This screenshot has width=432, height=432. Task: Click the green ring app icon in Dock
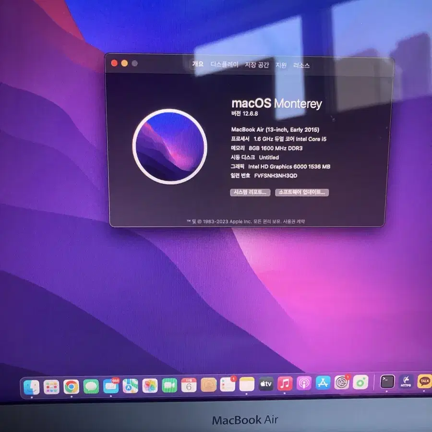(360, 382)
